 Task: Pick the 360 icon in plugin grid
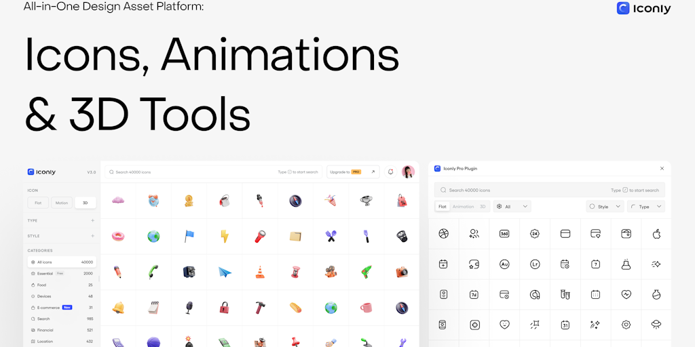click(x=504, y=234)
